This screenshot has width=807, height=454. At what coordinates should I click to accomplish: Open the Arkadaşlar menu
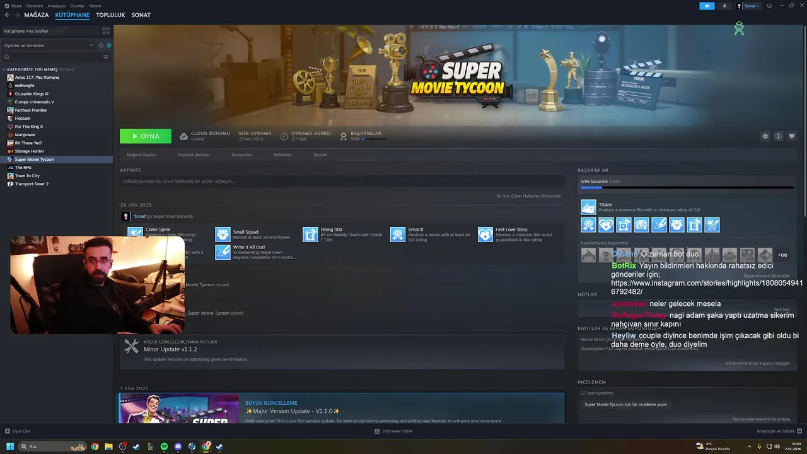[56, 6]
